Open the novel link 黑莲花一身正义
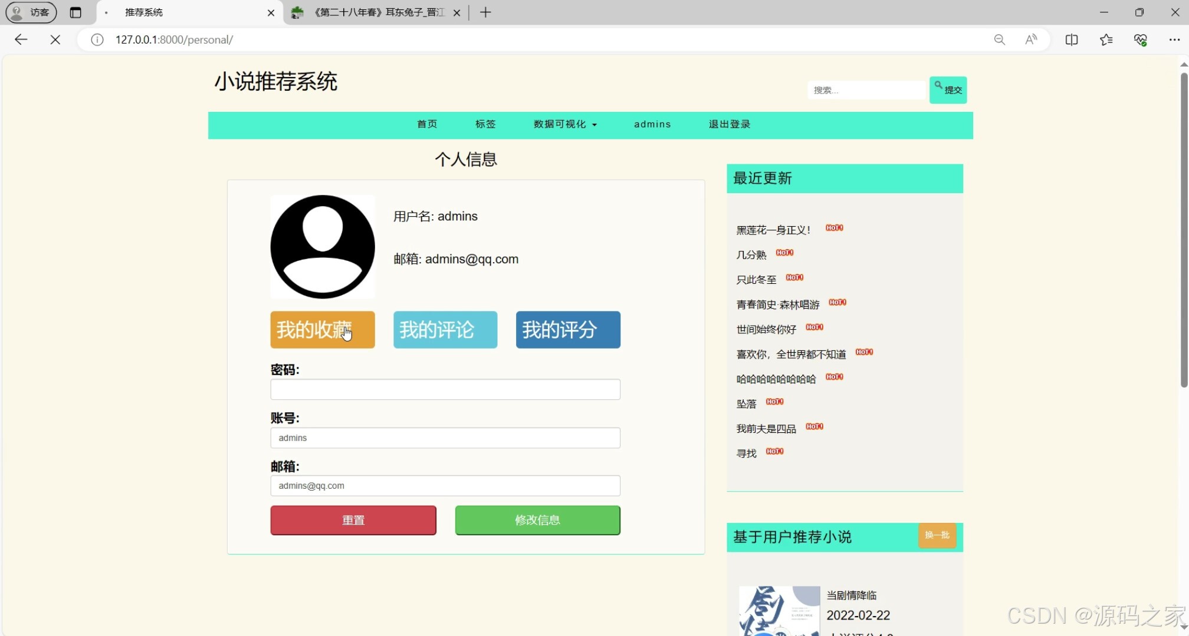Image resolution: width=1189 pixels, height=636 pixels. tap(773, 230)
